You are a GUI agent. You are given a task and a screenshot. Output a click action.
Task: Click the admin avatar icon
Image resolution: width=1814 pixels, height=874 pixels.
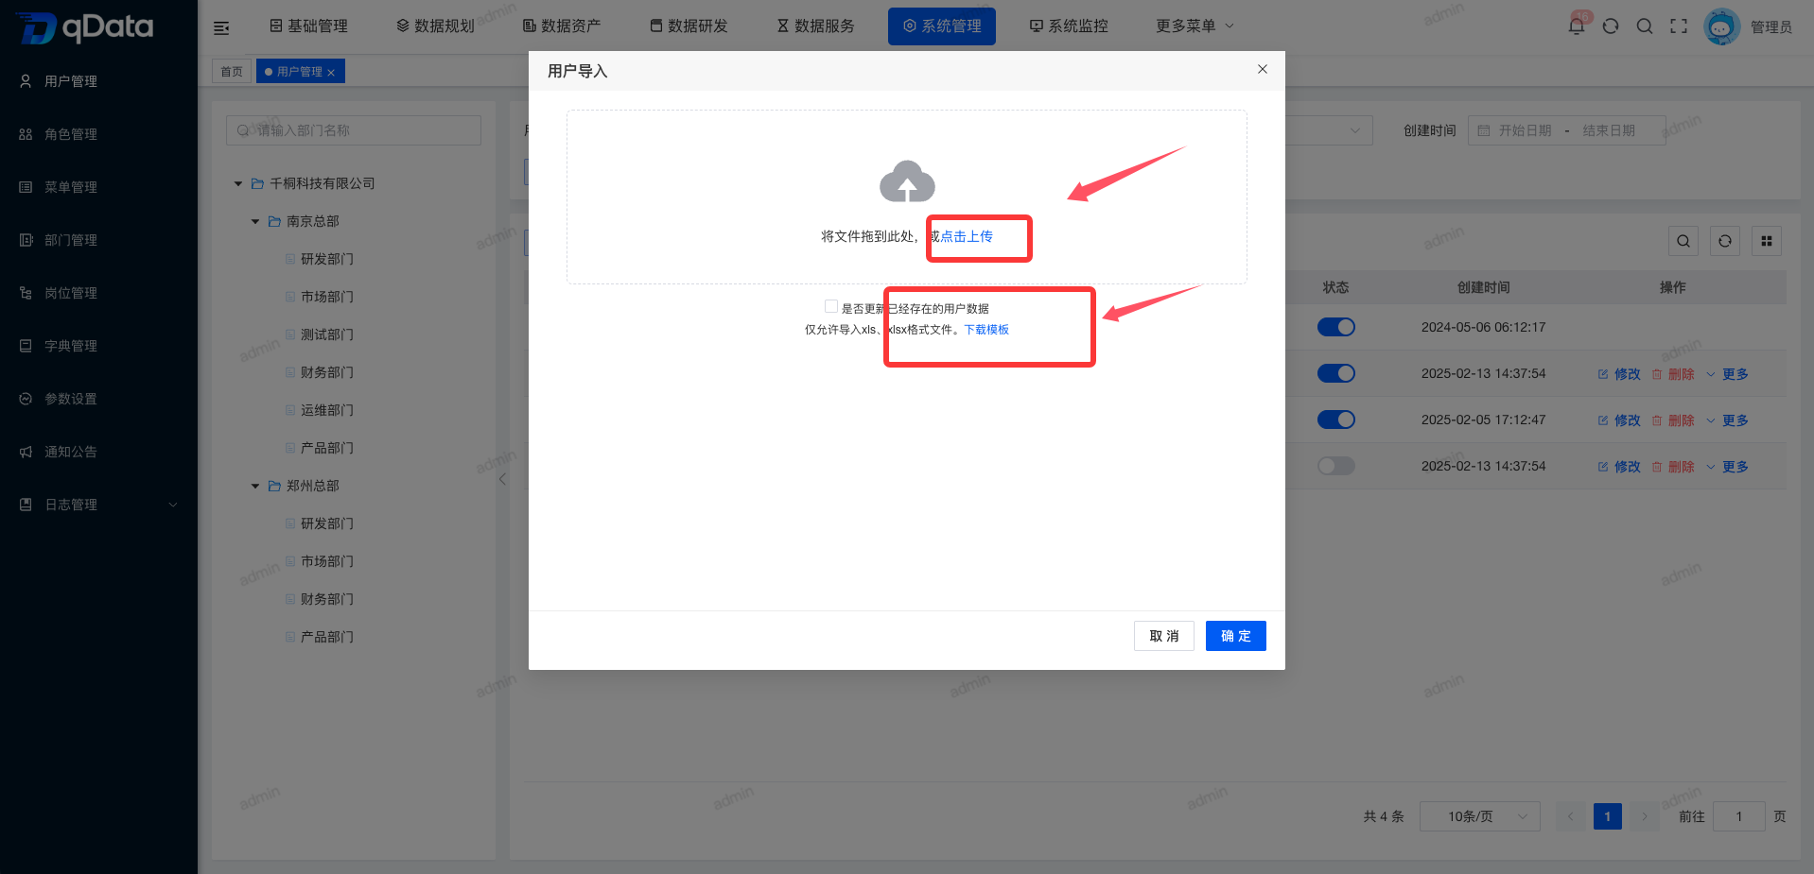click(x=1721, y=26)
